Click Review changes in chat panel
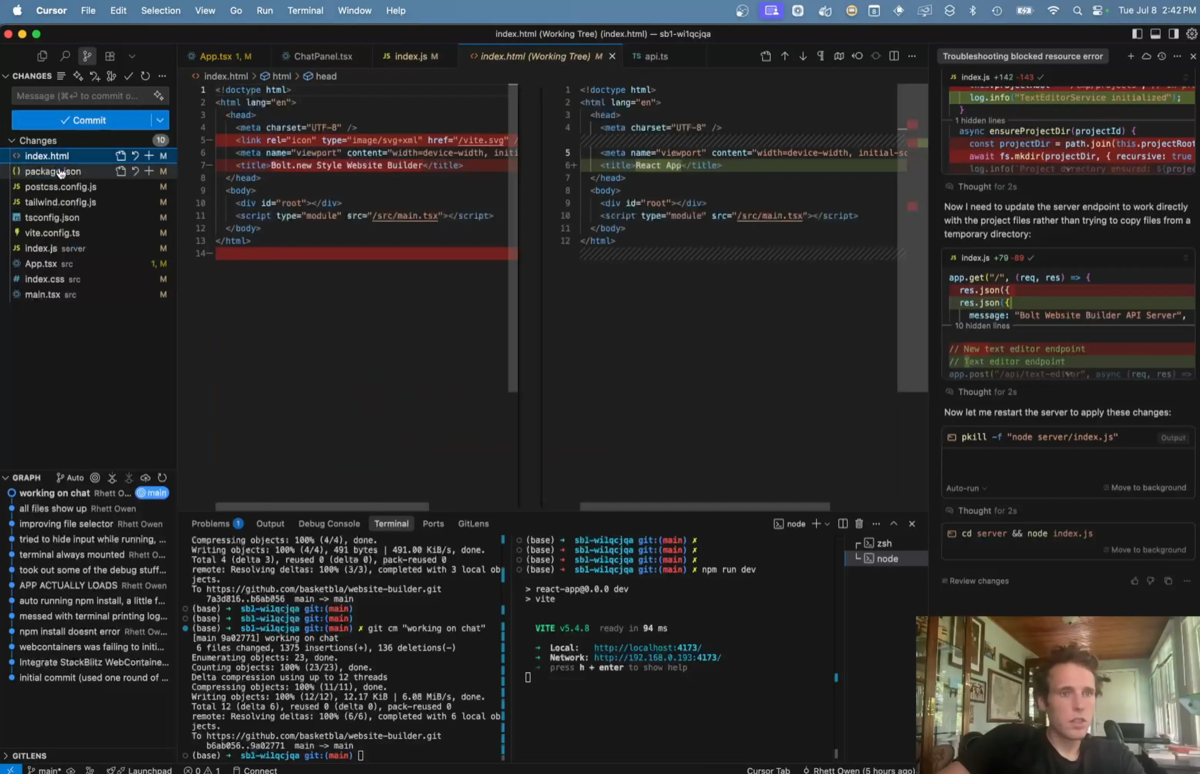This screenshot has height=774, width=1200. pos(975,580)
